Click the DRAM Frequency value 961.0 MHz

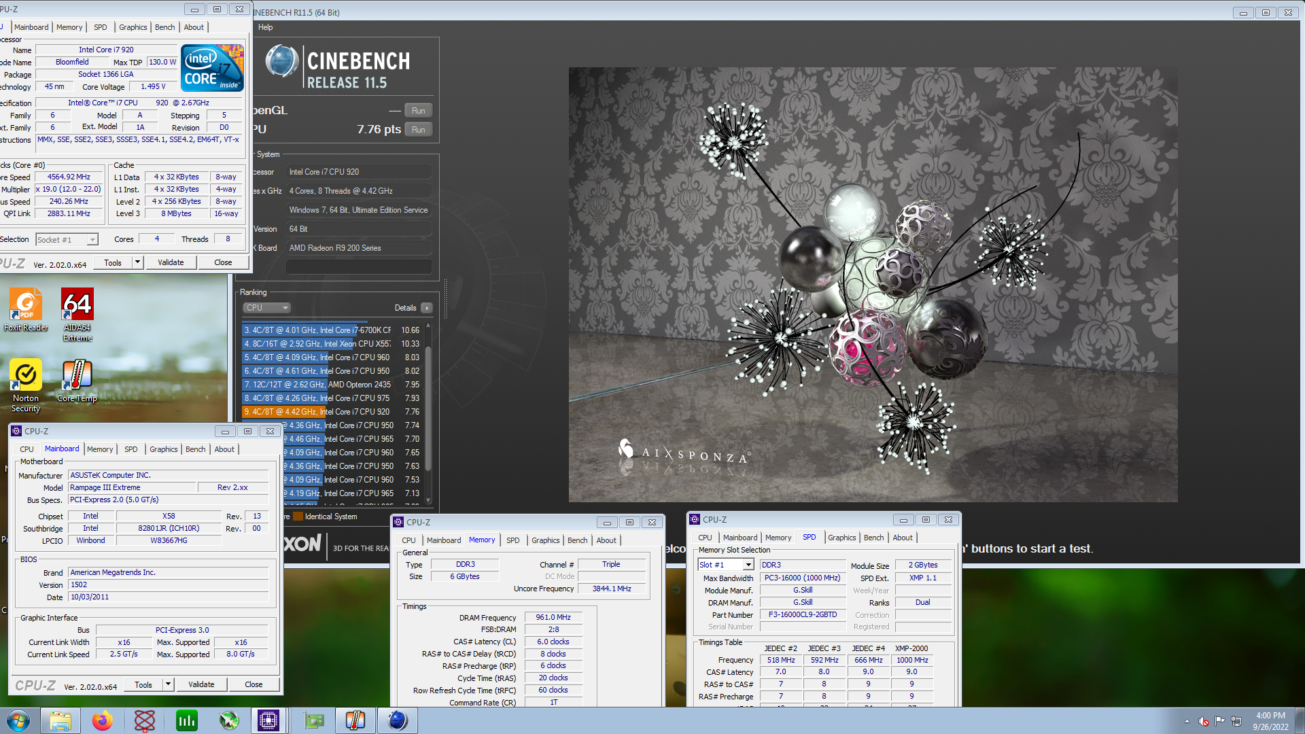click(x=553, y=617)
